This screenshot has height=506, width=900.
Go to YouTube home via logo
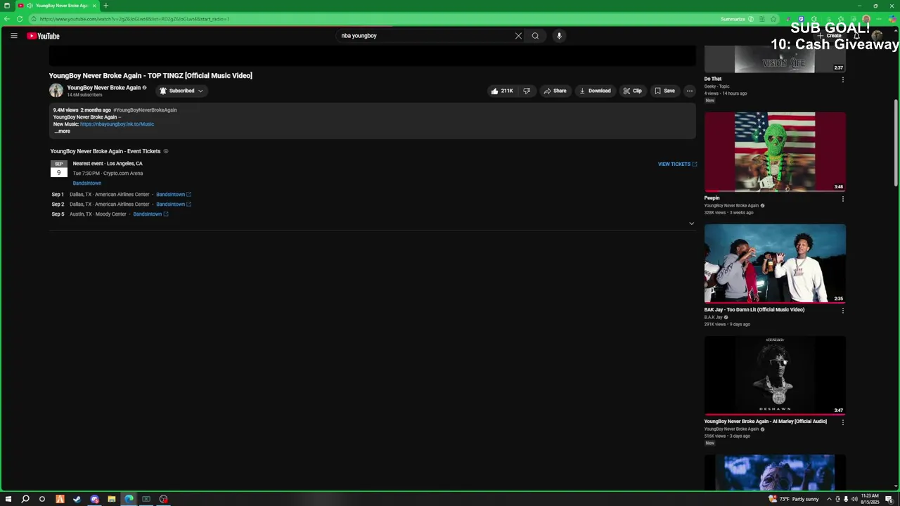(43, 36)
